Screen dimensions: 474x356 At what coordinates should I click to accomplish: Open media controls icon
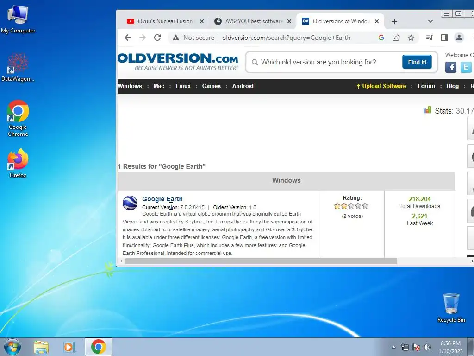(x=429, y=38)
